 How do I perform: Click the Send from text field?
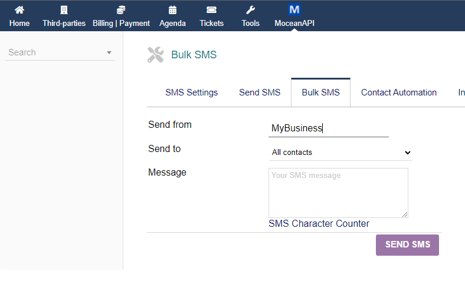[x=328, y=128]
